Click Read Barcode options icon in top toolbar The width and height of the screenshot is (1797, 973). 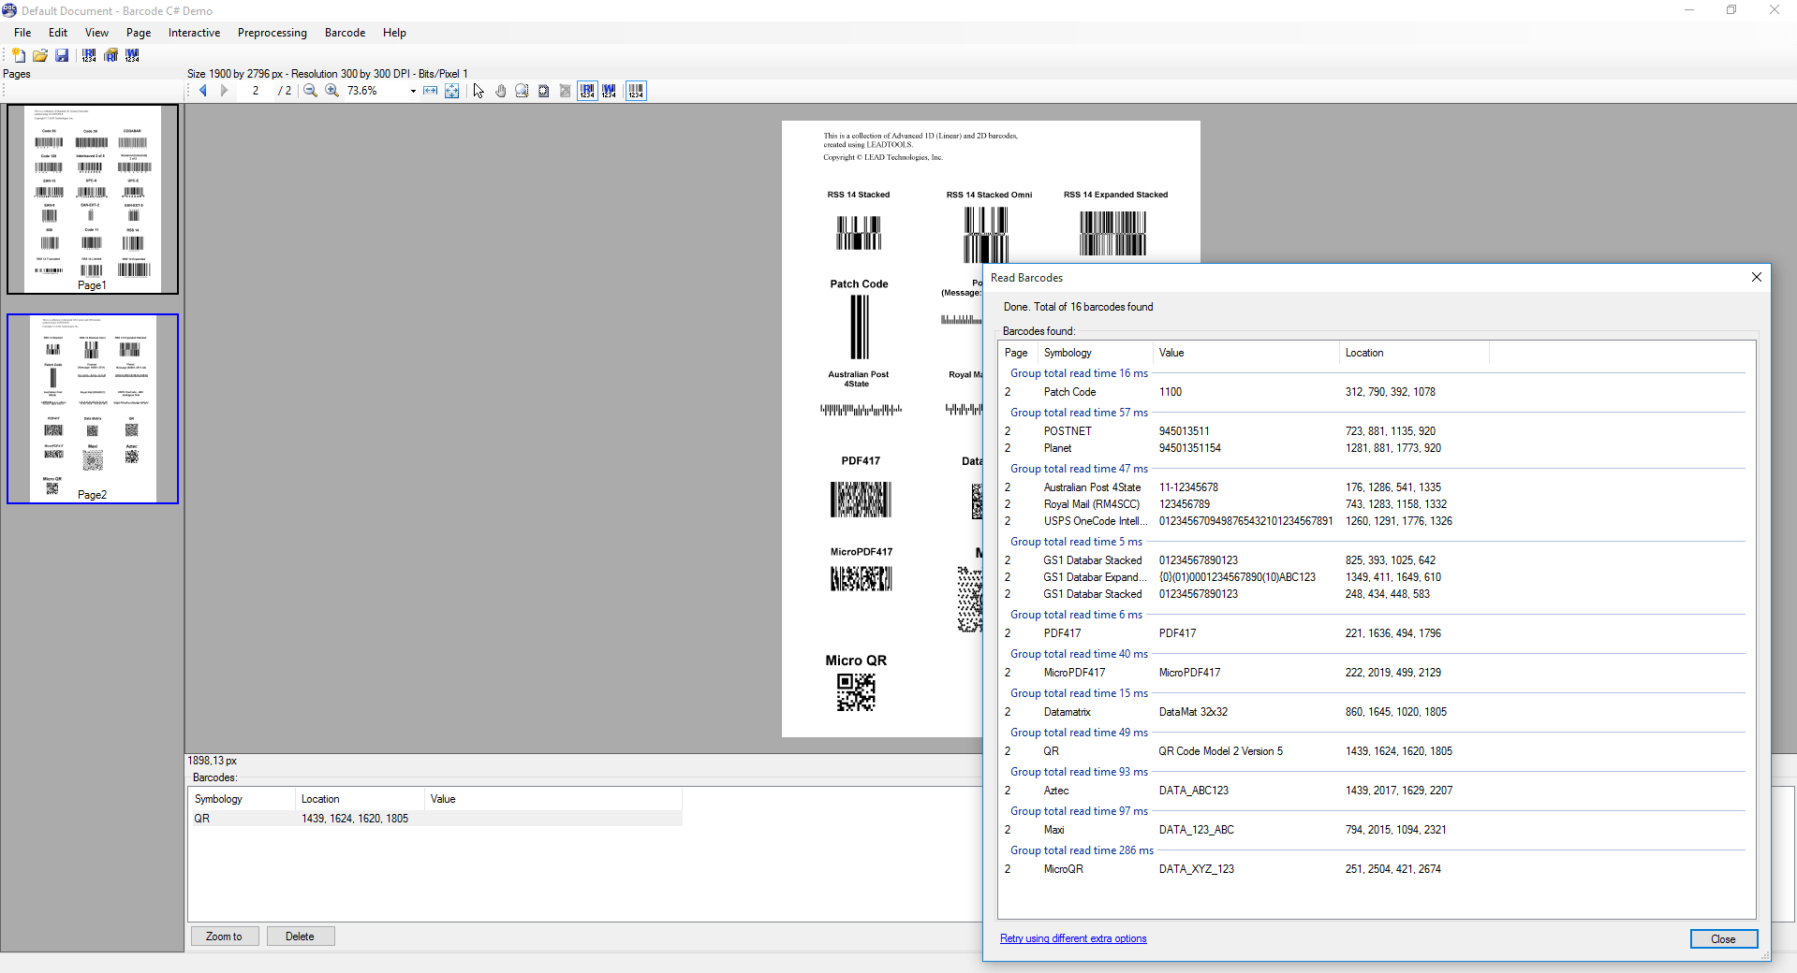pos(111,55)
